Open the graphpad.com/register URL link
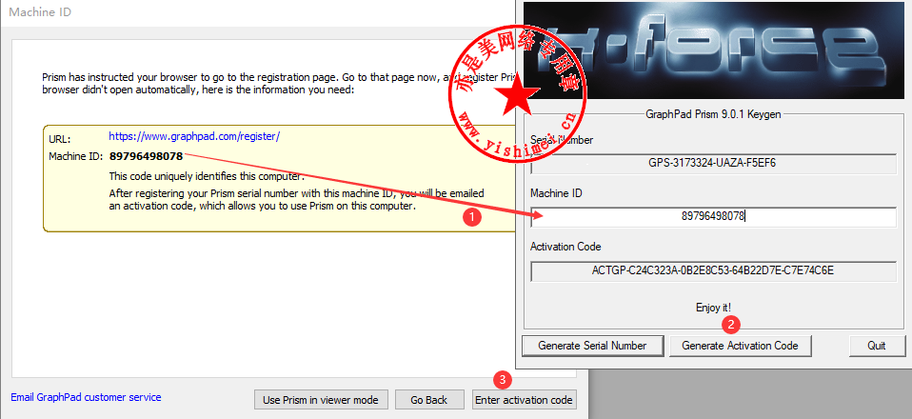Screen dimensions: 912x419 pyautogui.click(x=194, y=137)
